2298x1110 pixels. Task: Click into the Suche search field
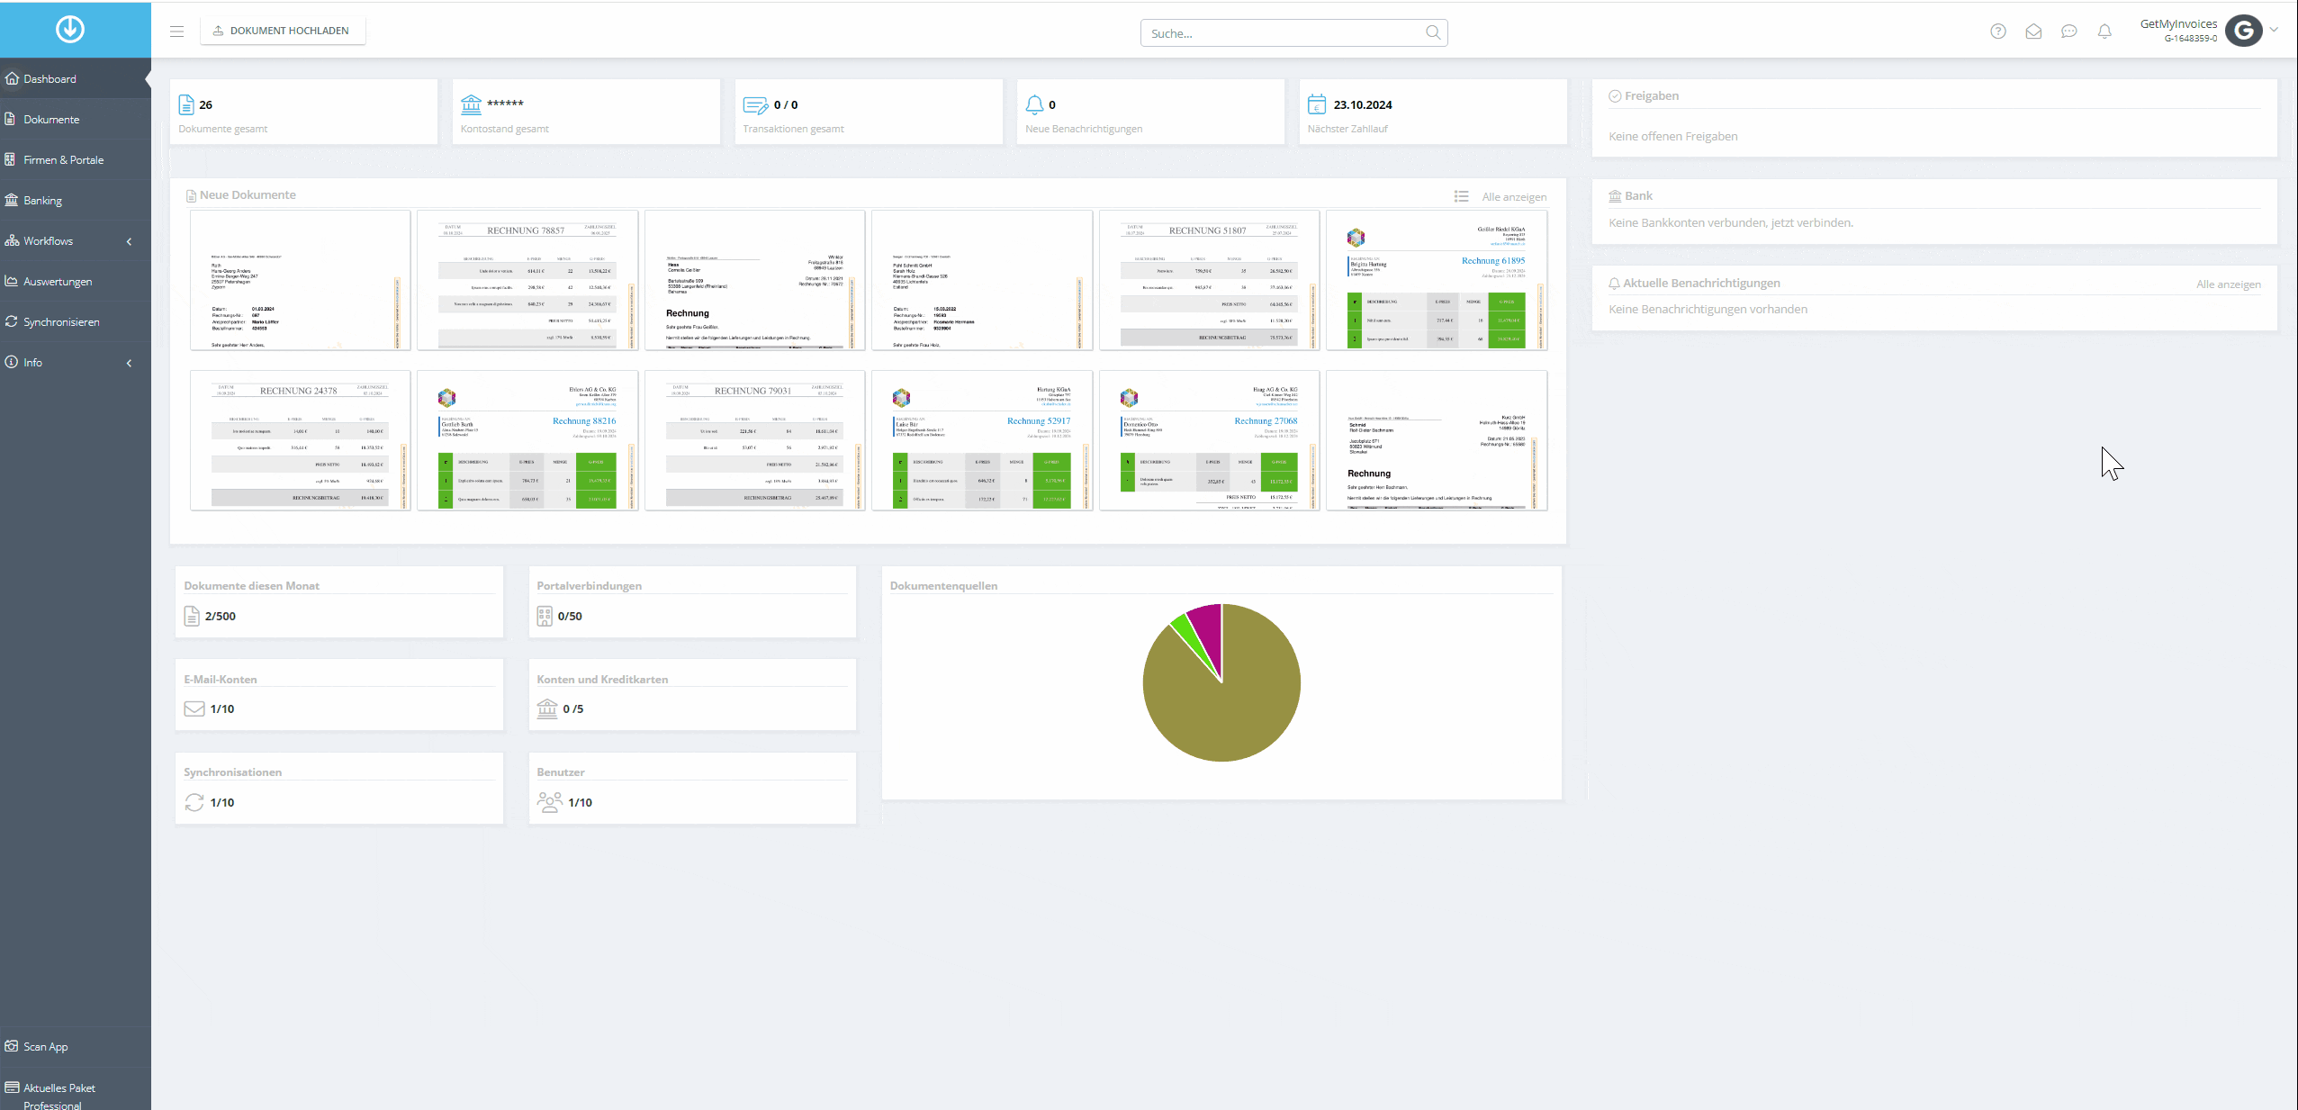coord(1283,33)
